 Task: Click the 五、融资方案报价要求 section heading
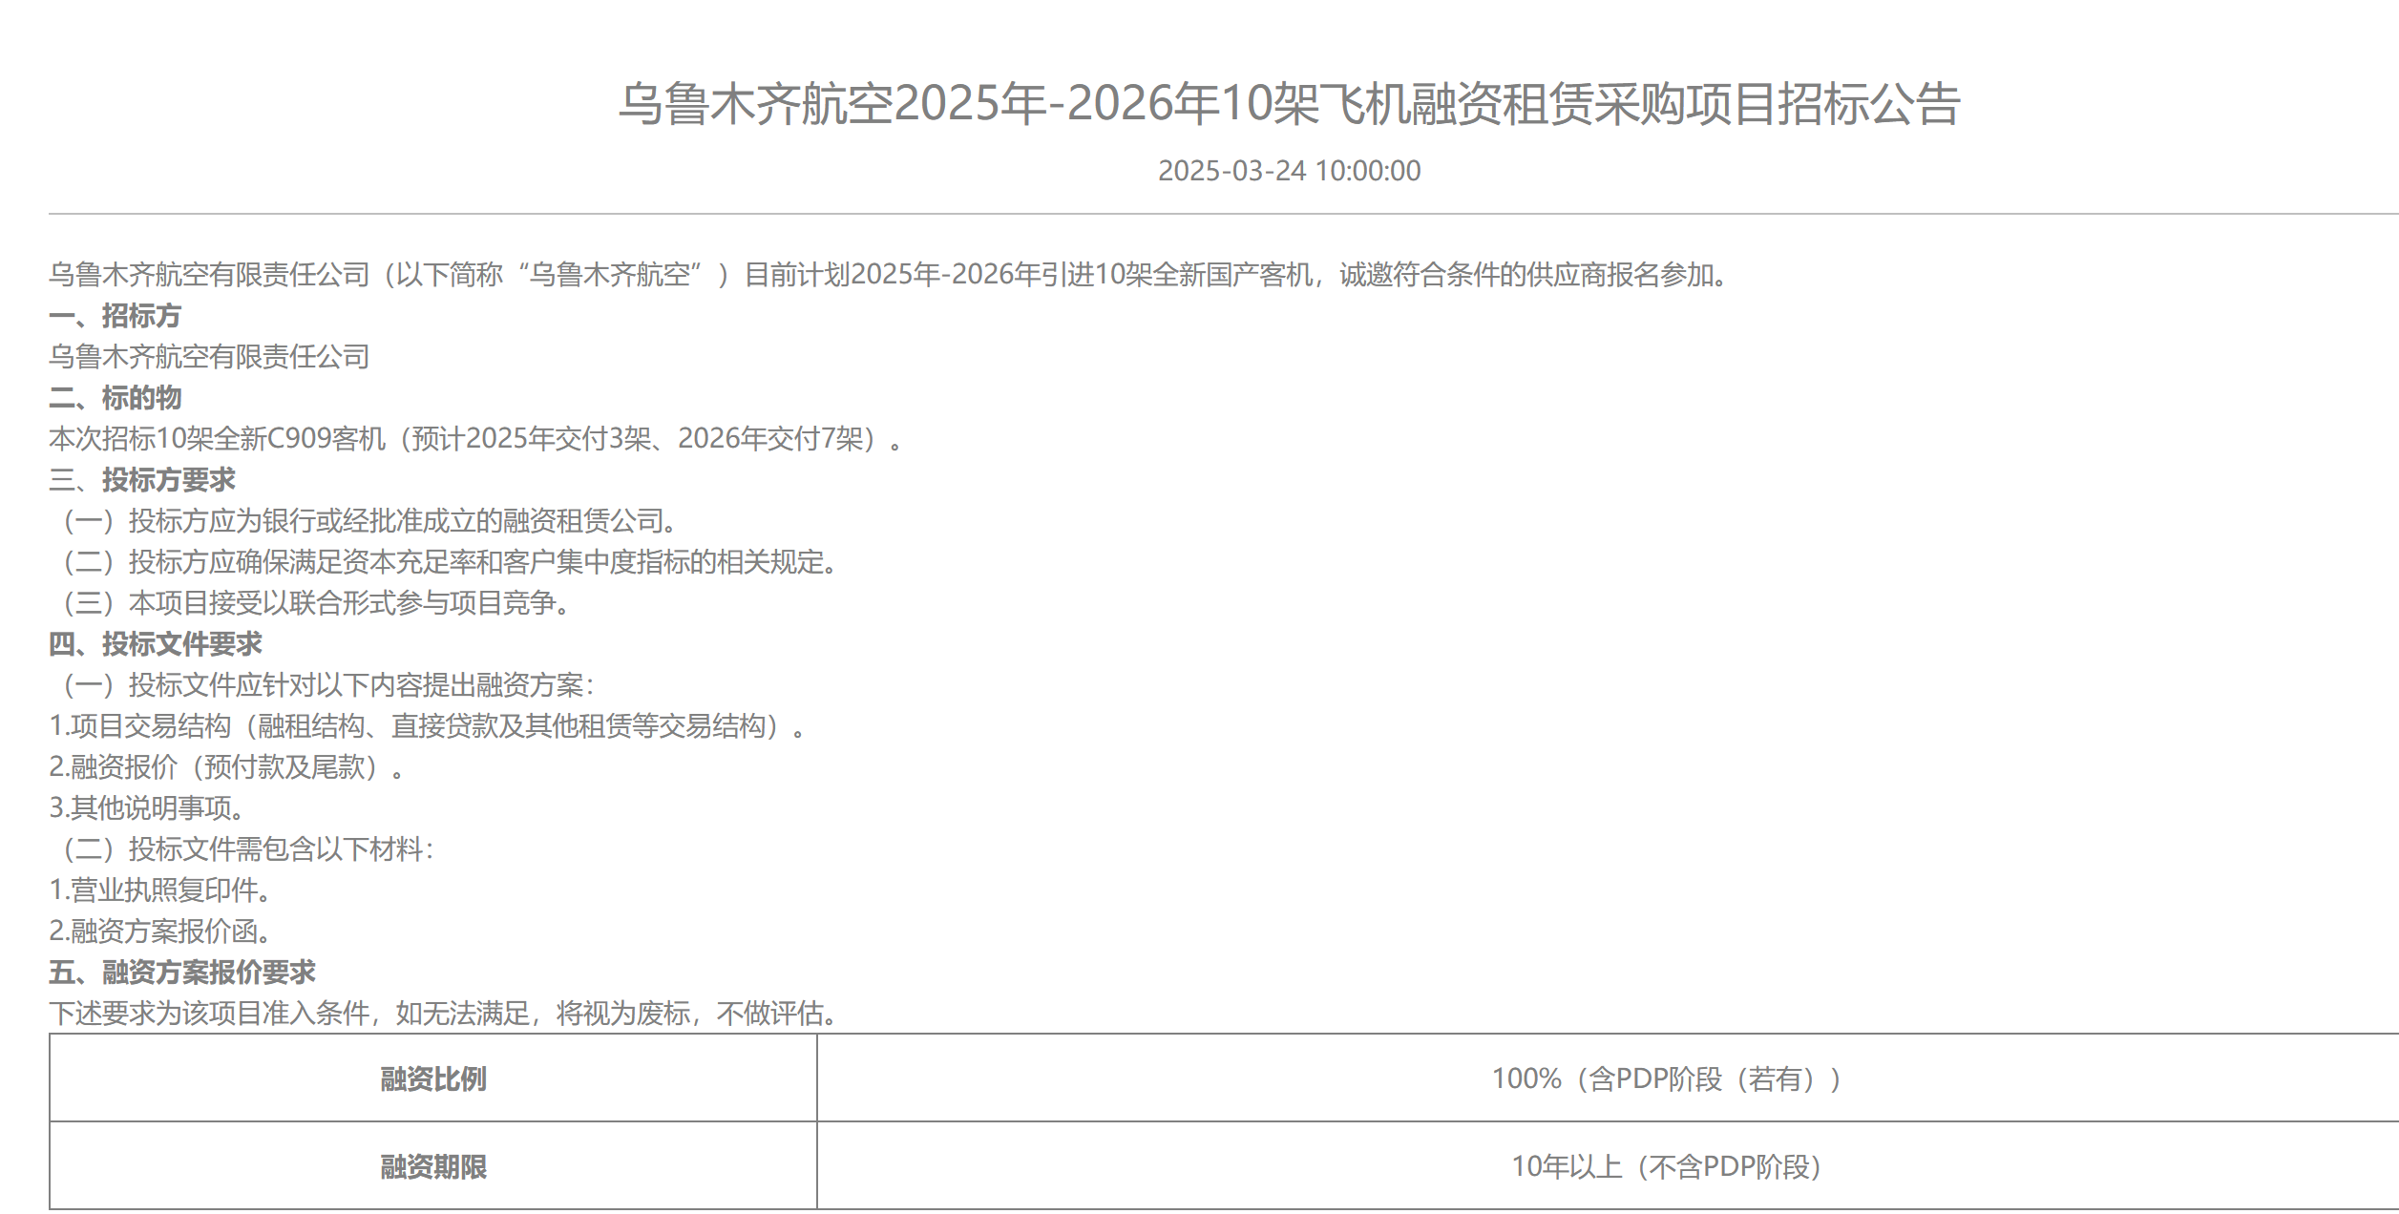182,973
